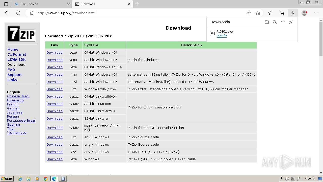Download 64-bit Linux x86-64 tar.xz
The width and height of the screenshot is (323, 182).
coord(55,96)
